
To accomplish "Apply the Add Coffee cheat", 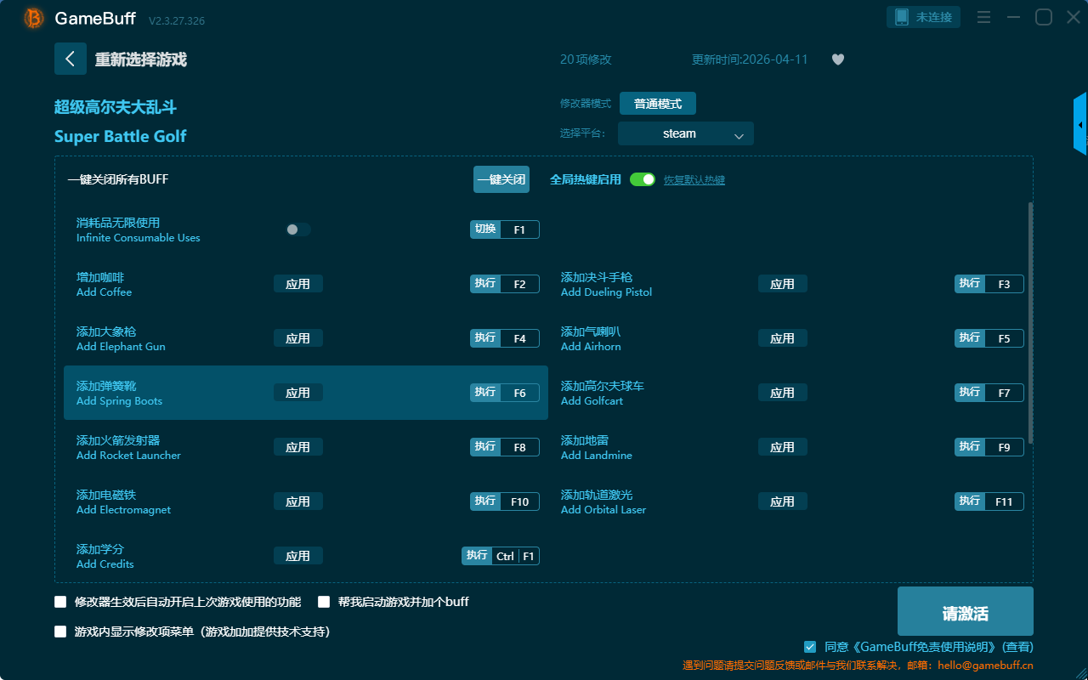I will pyautogui.click(x=297, y=284).
